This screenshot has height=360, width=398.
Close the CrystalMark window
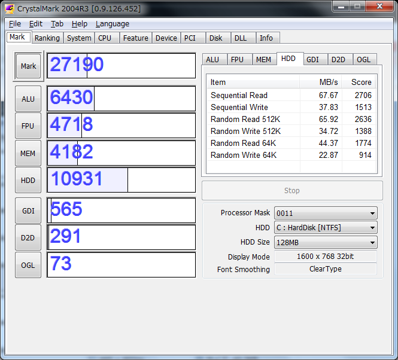pos(379,7)
